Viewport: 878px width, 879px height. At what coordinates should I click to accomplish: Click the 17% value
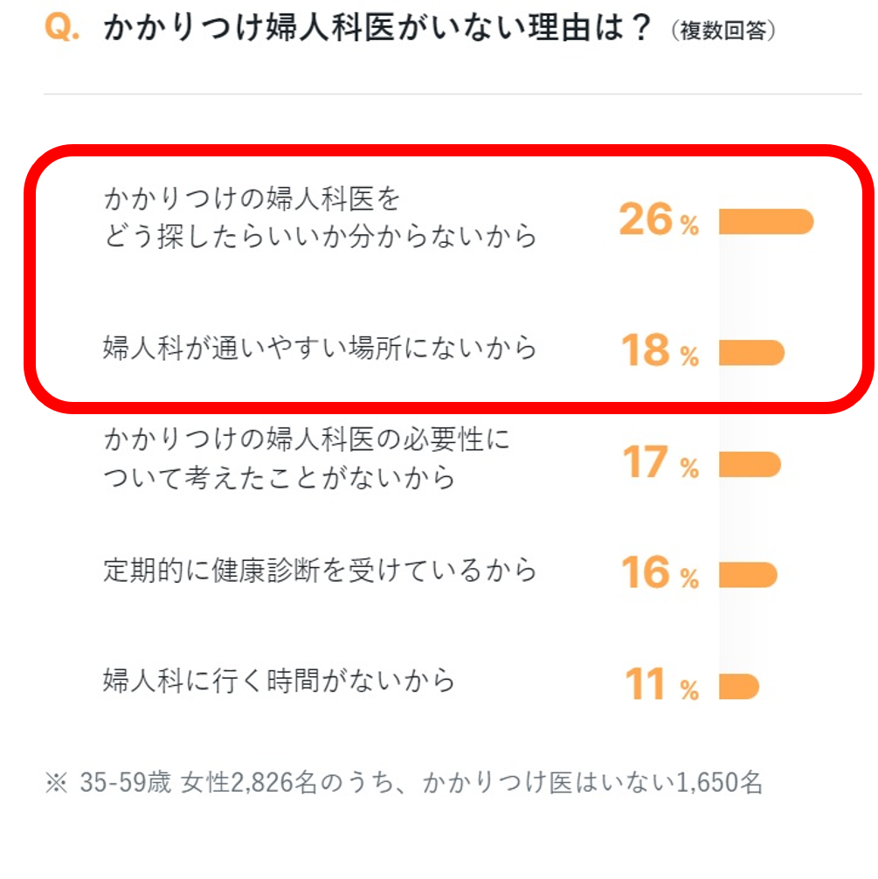click(x=660, y=464)
